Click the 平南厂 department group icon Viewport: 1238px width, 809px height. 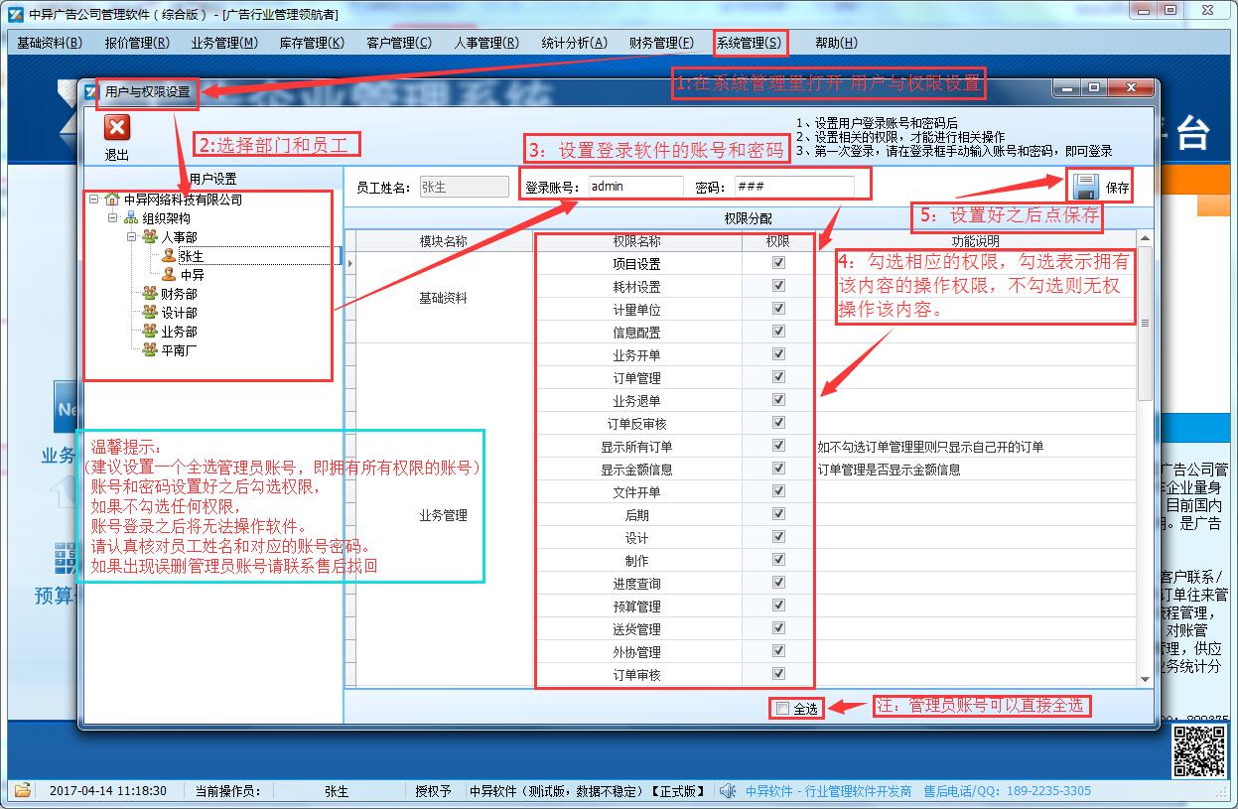pos(150,350)
